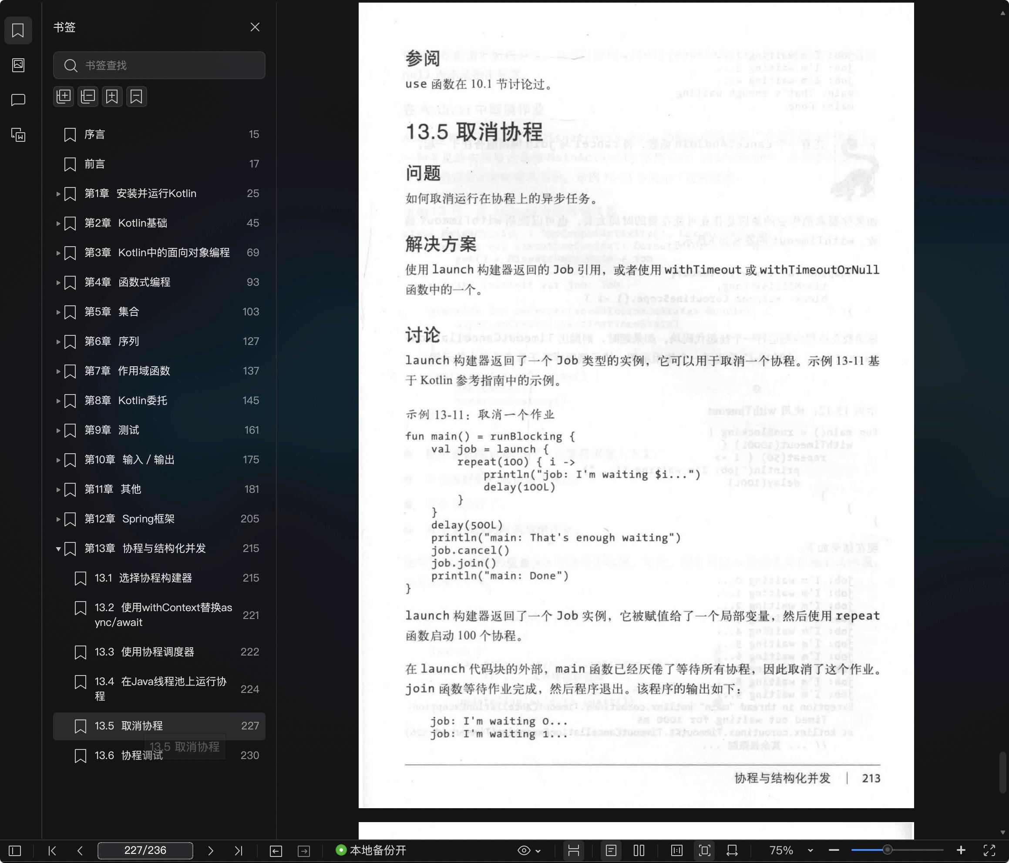This screenshot has height=863, width=1009.
Task: Click scroll-down arrow of document
Action: pos(1002,833)
